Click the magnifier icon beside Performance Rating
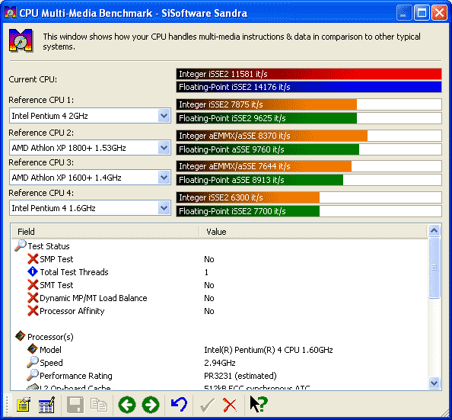This screenshot has width=452, height=420. point(33,375)
